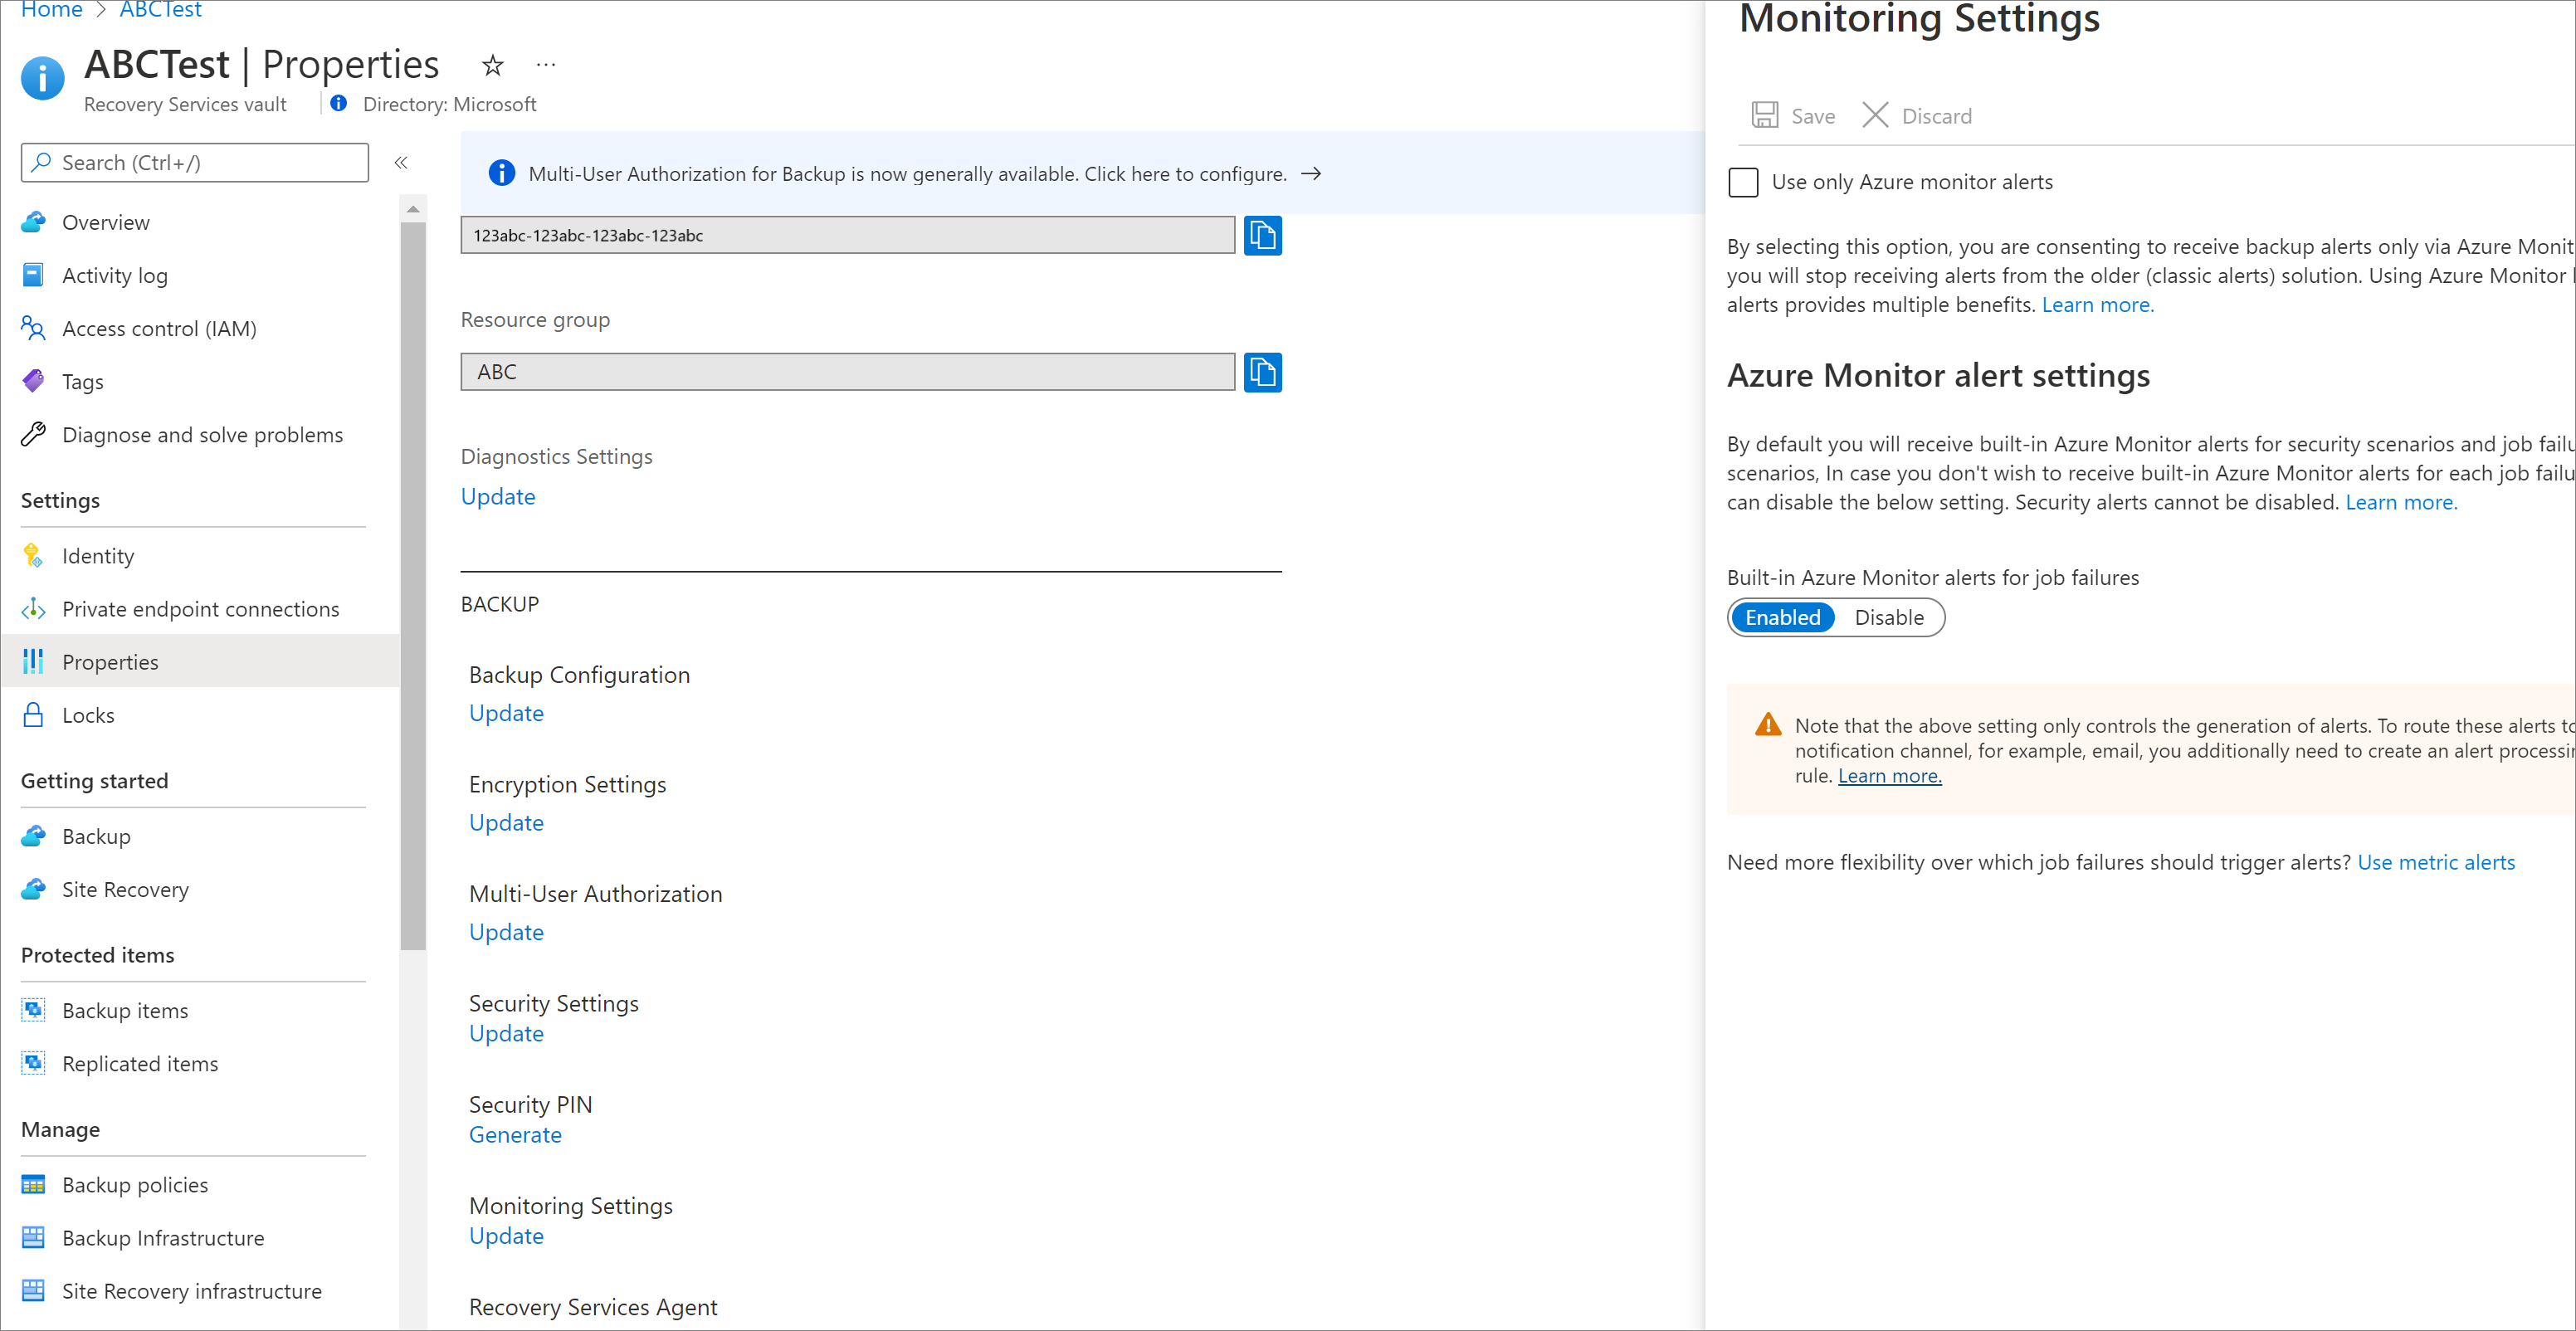Disable Built-in Azure Monitor alerts toggle

[x=1889, y=617]
